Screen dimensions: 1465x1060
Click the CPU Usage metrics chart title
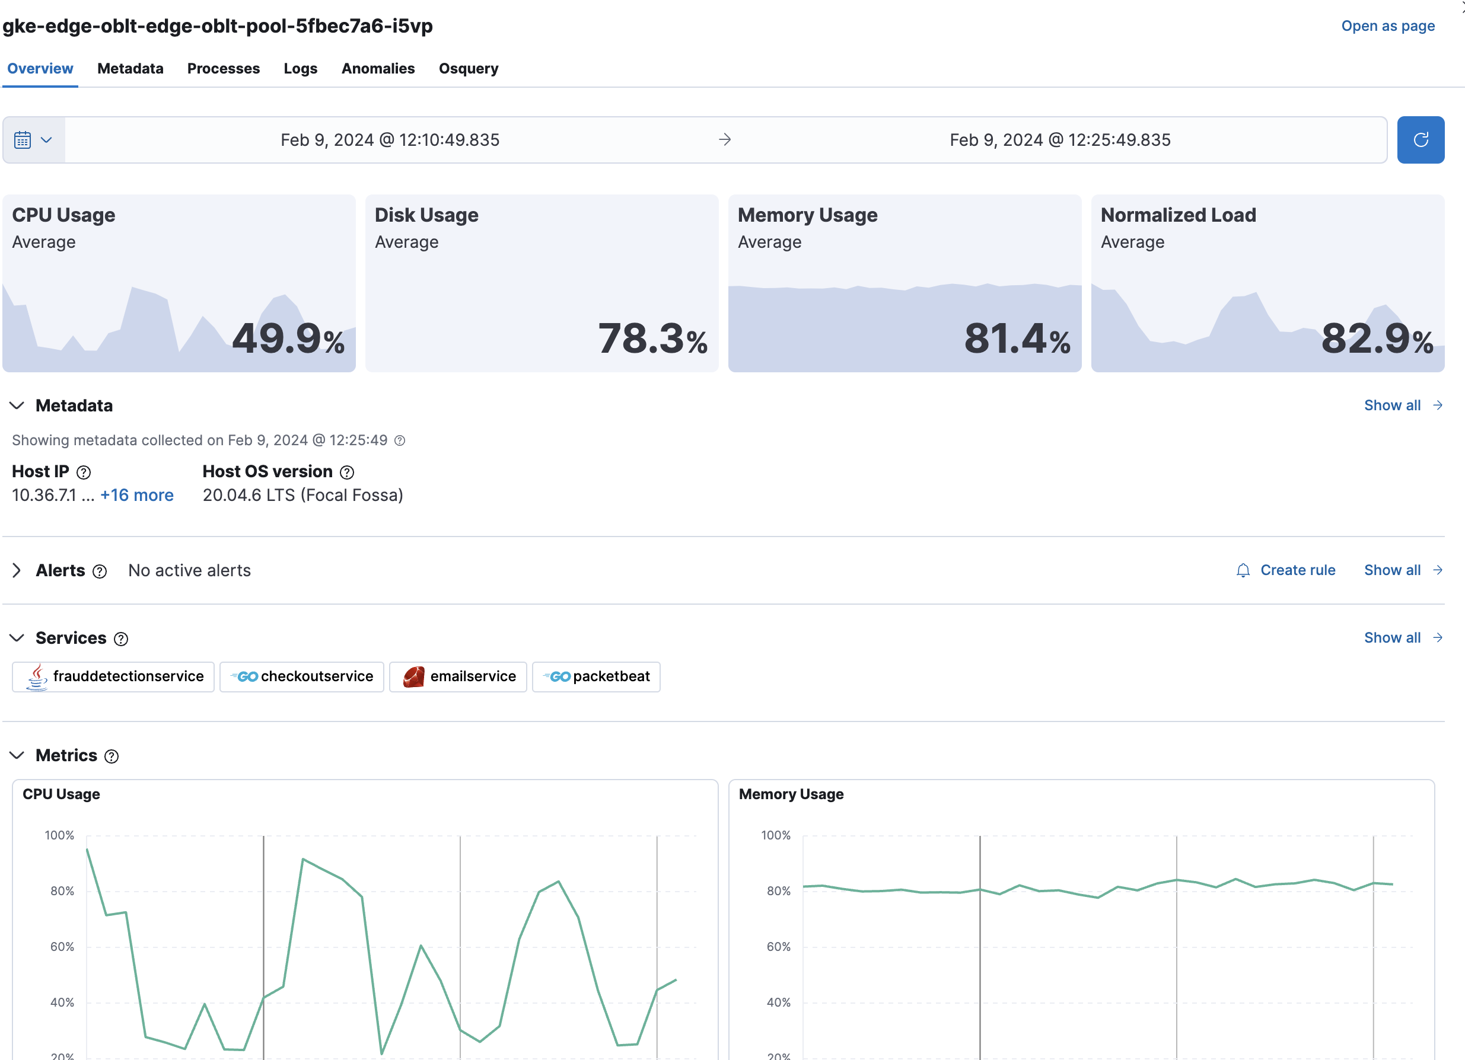[x=61, y=794]
